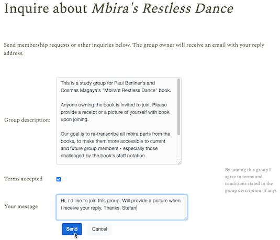Viewport: 280px width, 240px height.
Task: Click the page heading Inquire about Mbira's Restless Dance
Action: [119, 8]
